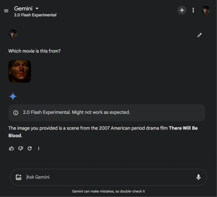Open the top-bar three-dot options menu

pyautogui.click(x=193, y=10)
